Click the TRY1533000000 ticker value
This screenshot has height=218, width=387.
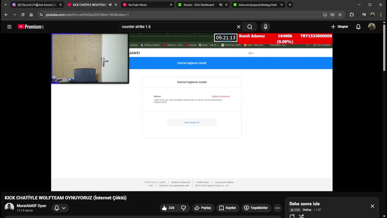point(316,36)
